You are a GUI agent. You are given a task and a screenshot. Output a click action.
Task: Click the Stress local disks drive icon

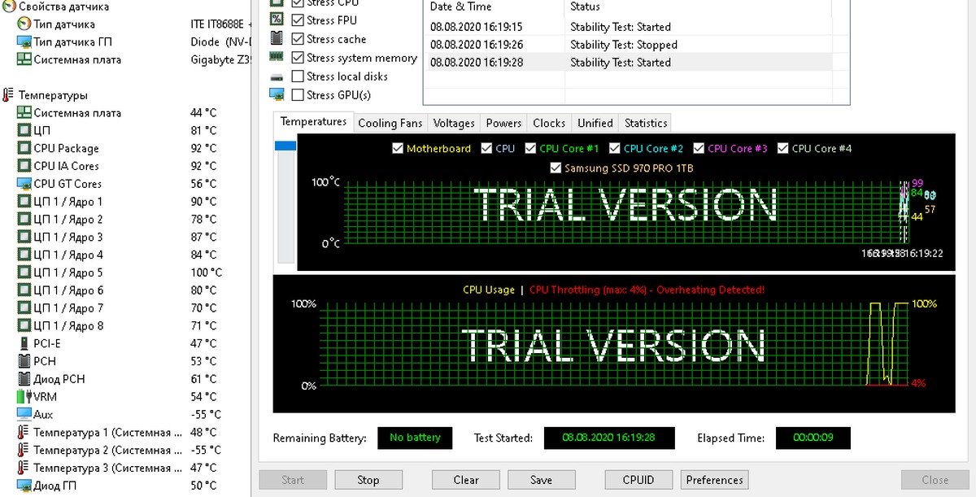(277, 76)
